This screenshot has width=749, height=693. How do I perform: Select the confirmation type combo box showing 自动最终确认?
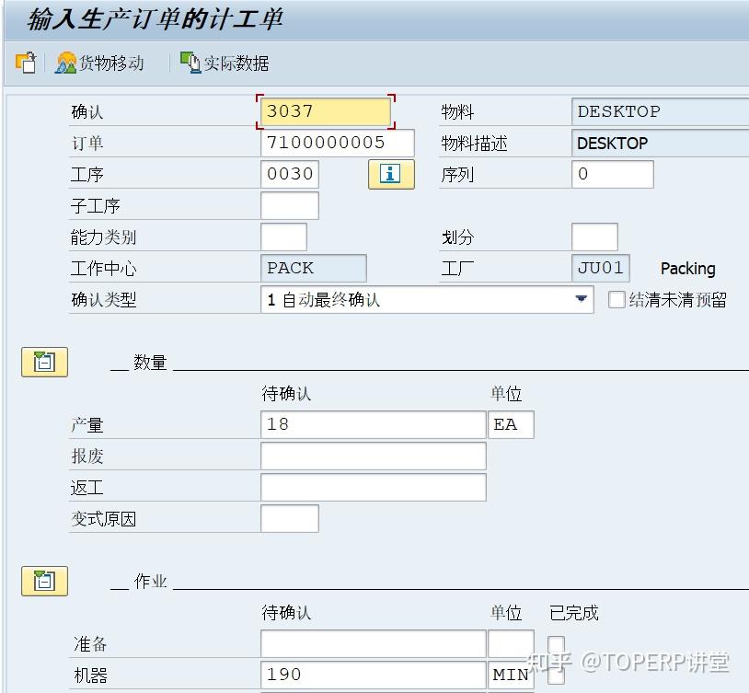tap(414, 298)
